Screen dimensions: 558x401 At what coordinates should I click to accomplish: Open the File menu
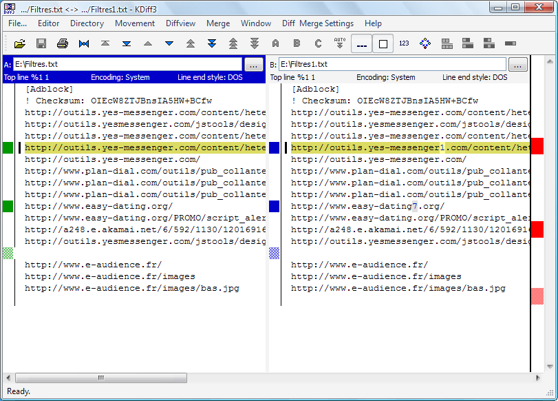(17, 23)
